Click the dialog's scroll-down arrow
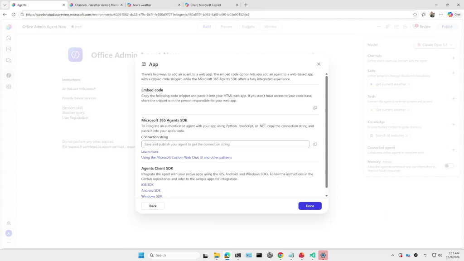Image resolution: width=464 pixels, height=261 pixels. tap(326, 196)
